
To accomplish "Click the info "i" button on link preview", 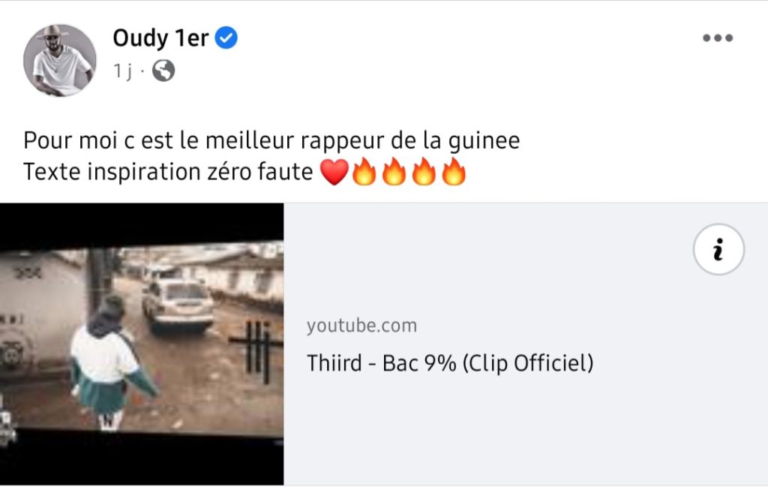I will pos(718,249).
